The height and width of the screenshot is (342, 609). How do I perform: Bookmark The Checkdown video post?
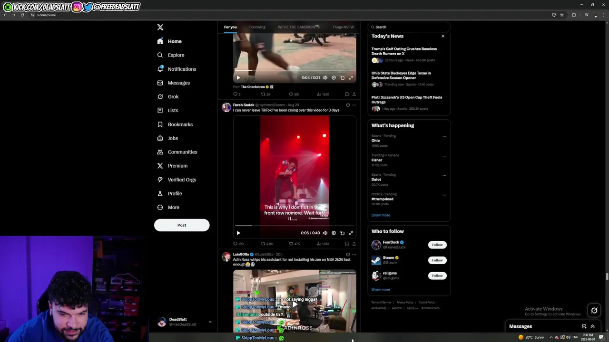347,94
